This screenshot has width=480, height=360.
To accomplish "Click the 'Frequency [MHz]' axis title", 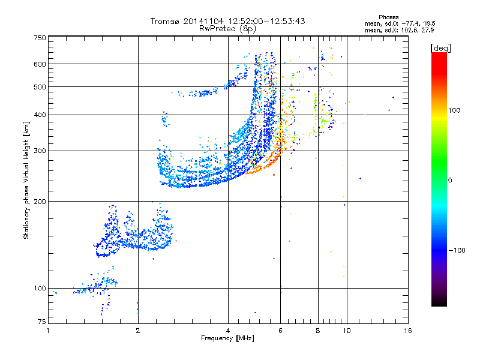I will (x=227, y=338).
